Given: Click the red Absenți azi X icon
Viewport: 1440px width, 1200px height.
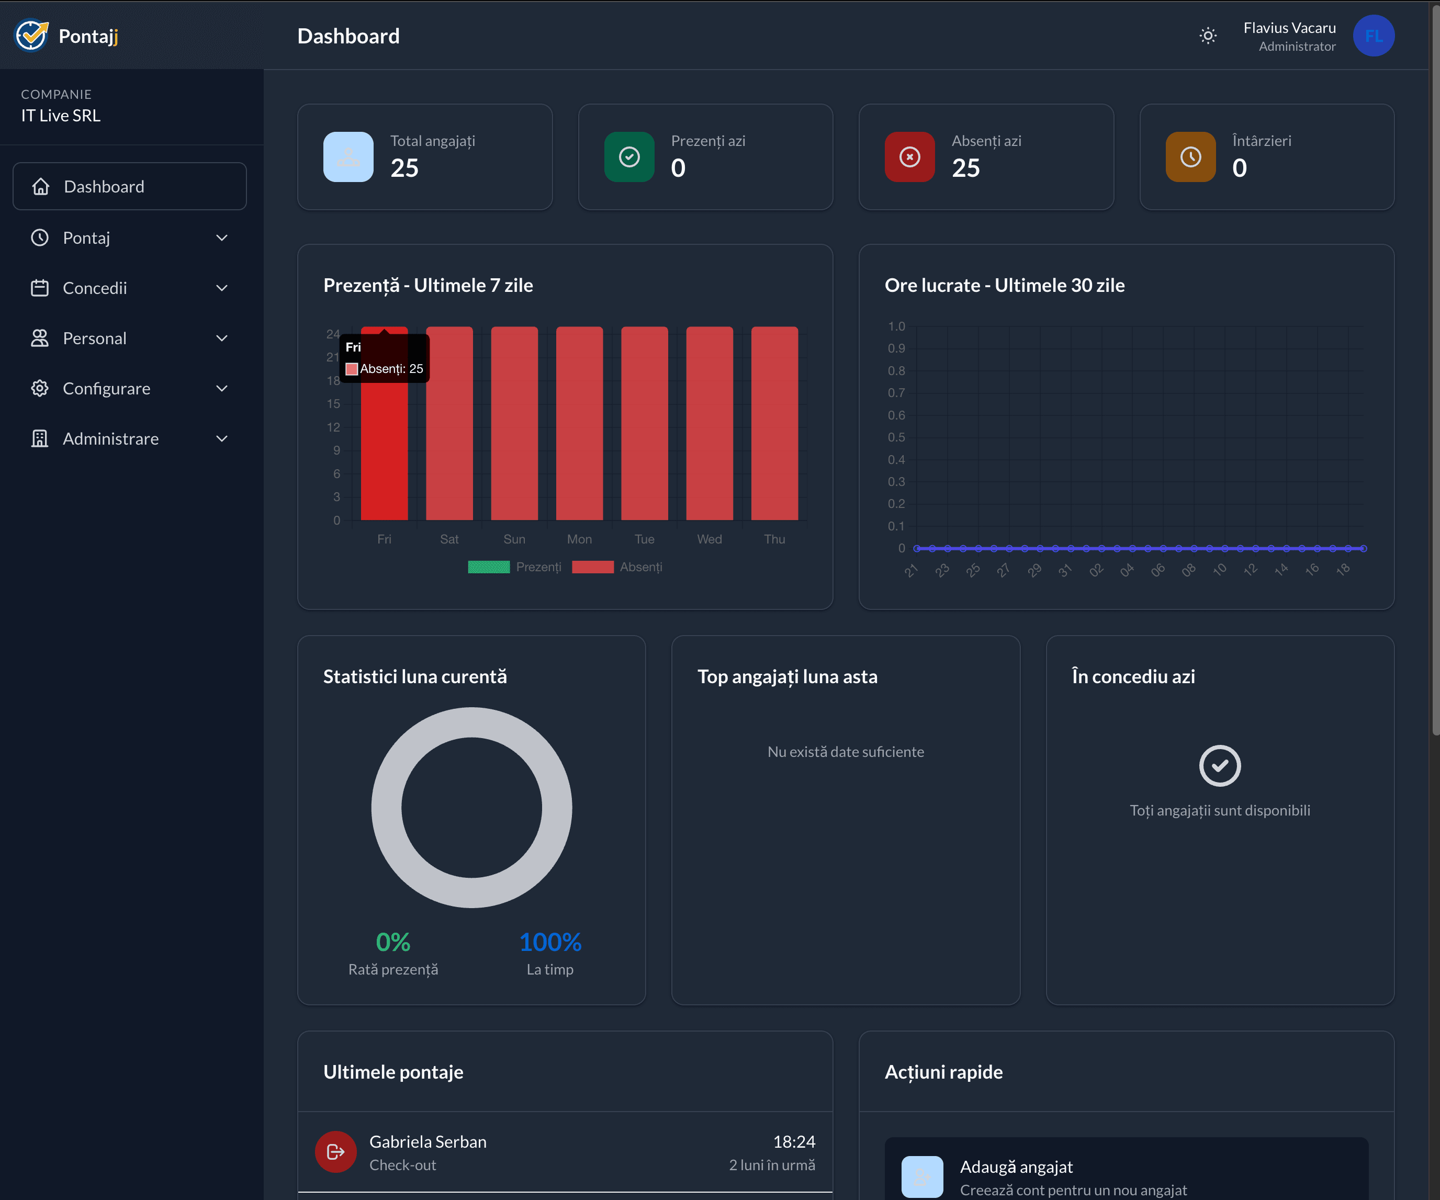Looking at the screenshot, I should [909, 157].
